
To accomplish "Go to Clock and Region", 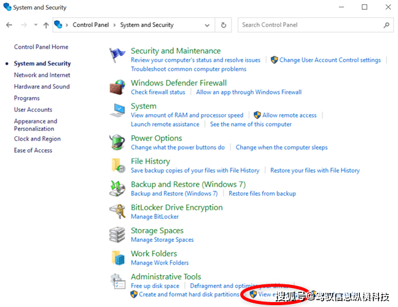I will (x=37, y=139).
